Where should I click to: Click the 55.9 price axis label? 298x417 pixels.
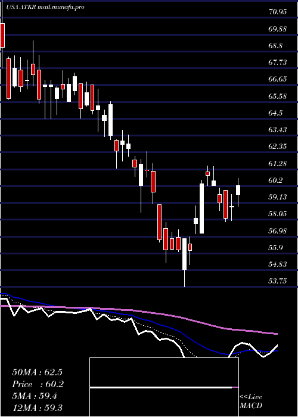click(275, 248)
